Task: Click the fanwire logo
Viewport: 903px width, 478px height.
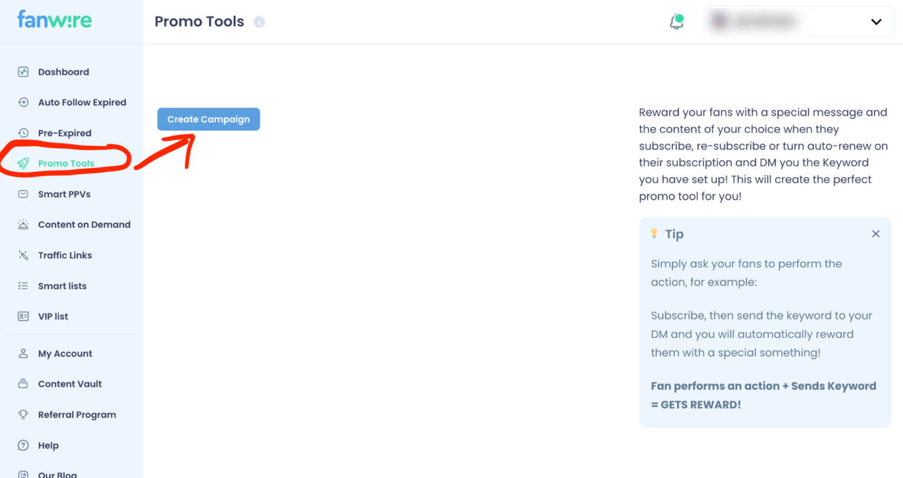Action: (54, 19)
